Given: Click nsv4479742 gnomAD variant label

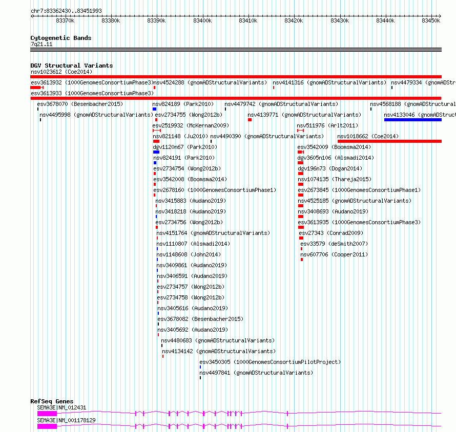Looking at the screenshot, I should 281,104.
